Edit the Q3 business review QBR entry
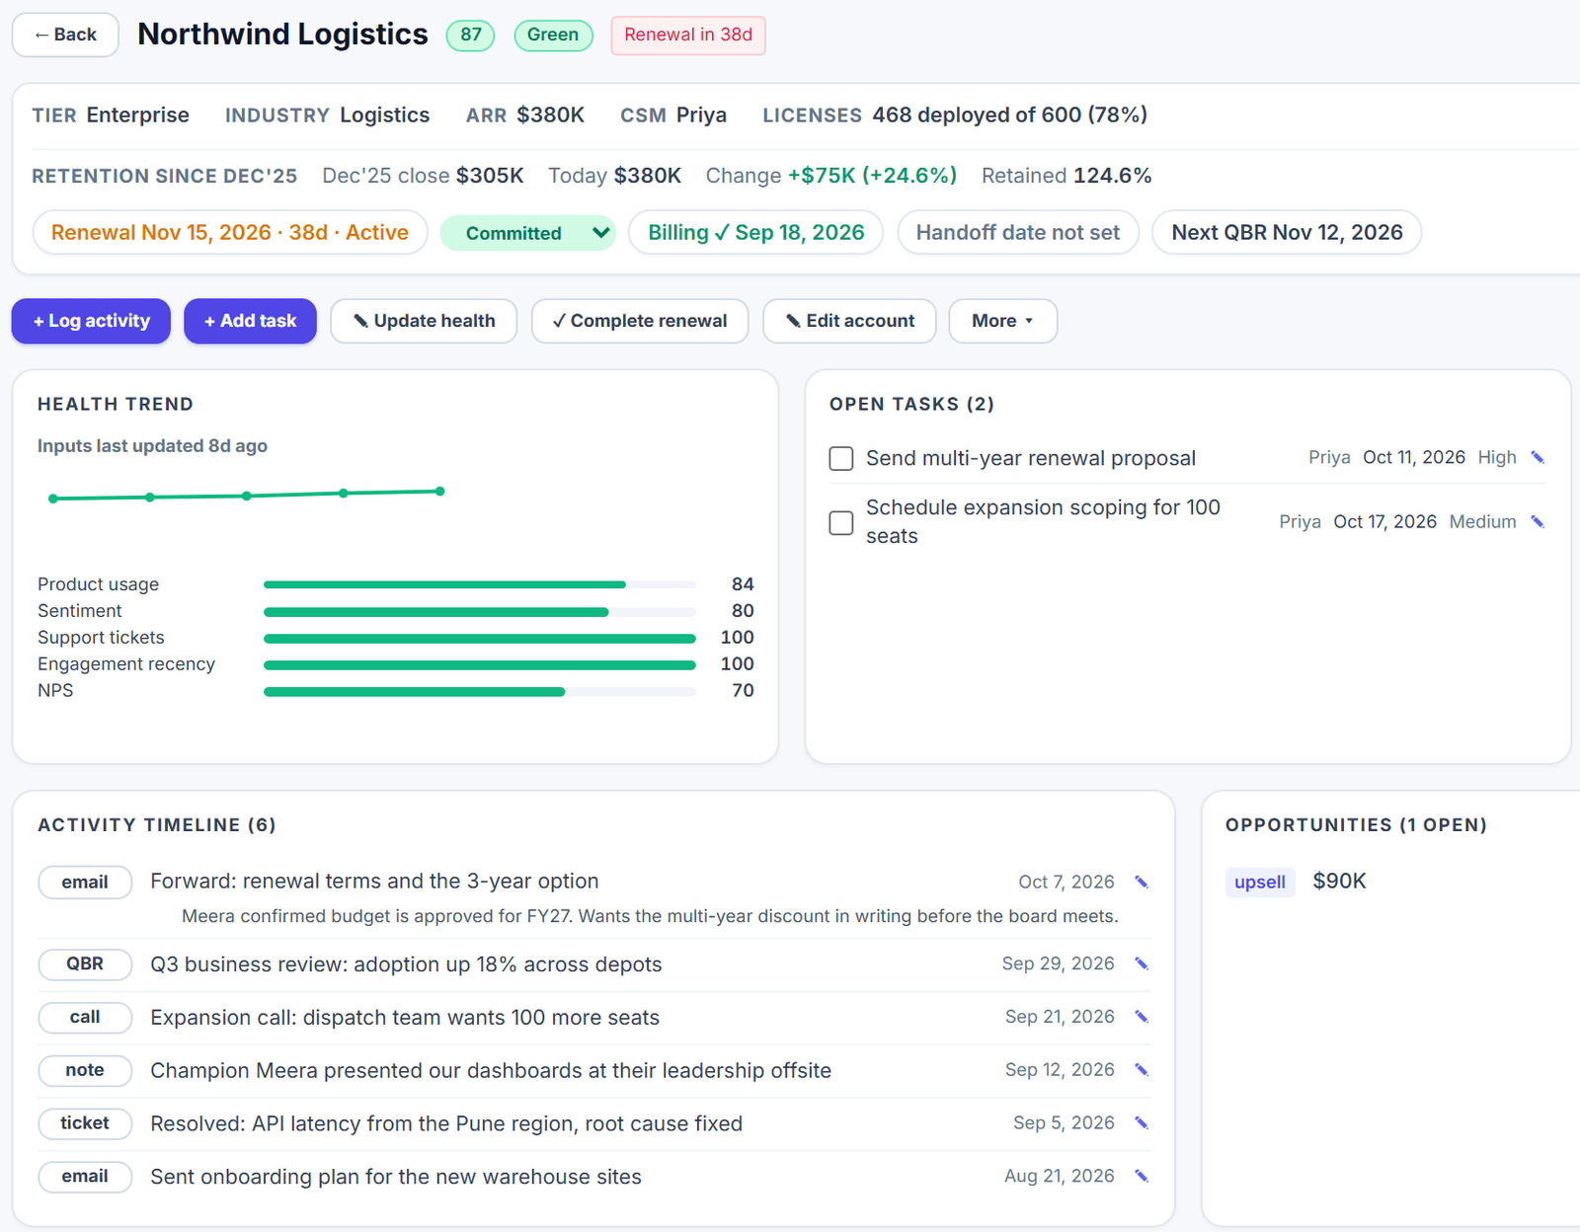 pos(1142,963)
